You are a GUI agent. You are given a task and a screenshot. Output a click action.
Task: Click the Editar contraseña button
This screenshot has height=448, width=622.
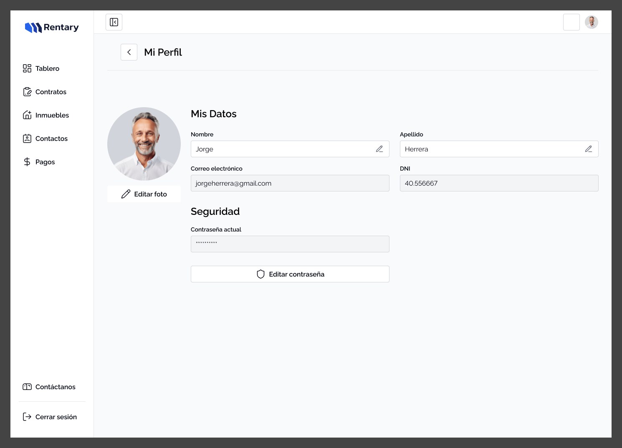click(290, 274)
